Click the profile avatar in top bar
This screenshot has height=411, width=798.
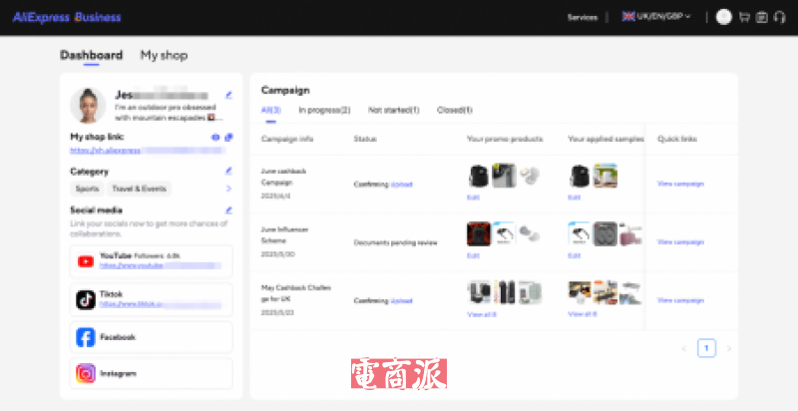(723, 17)
